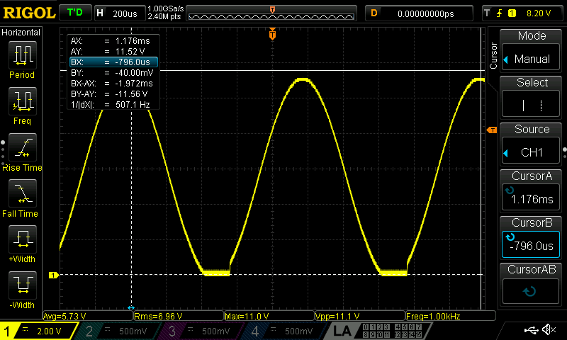Viewport: 567px width, 340px height.
Task: Click the 1.00GSa/s sample rate readout
Action: pyautogui.click(x=166, y=8)
